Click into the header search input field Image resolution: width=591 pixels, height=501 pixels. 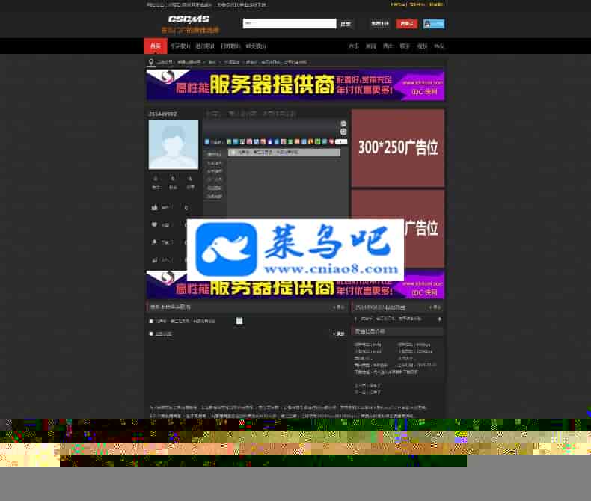click(289, 24)
